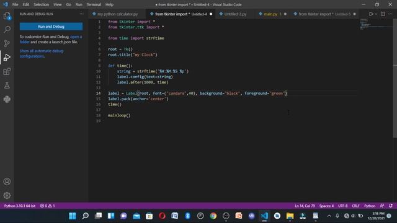Image resolution: width=397 pixels, height=223 pixels.
Task: Open the Search view in activity bar
Action: click(7, 30)
